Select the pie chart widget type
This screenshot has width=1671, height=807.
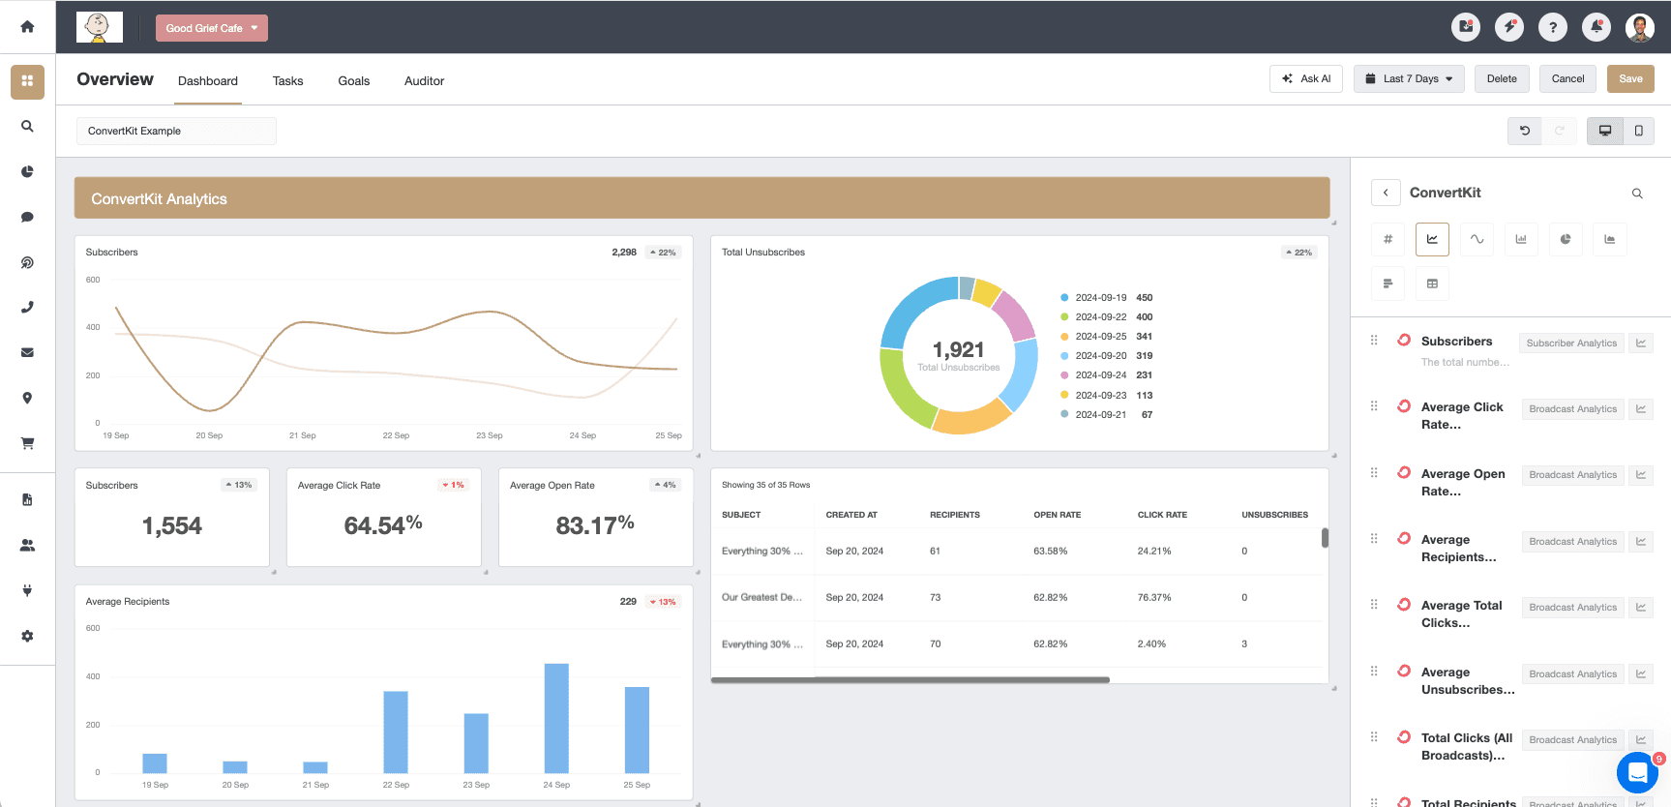click(1565, 239)
